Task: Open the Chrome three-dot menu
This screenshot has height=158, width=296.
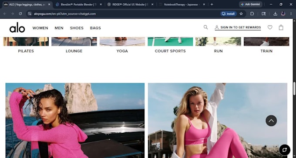Action: 291,14
